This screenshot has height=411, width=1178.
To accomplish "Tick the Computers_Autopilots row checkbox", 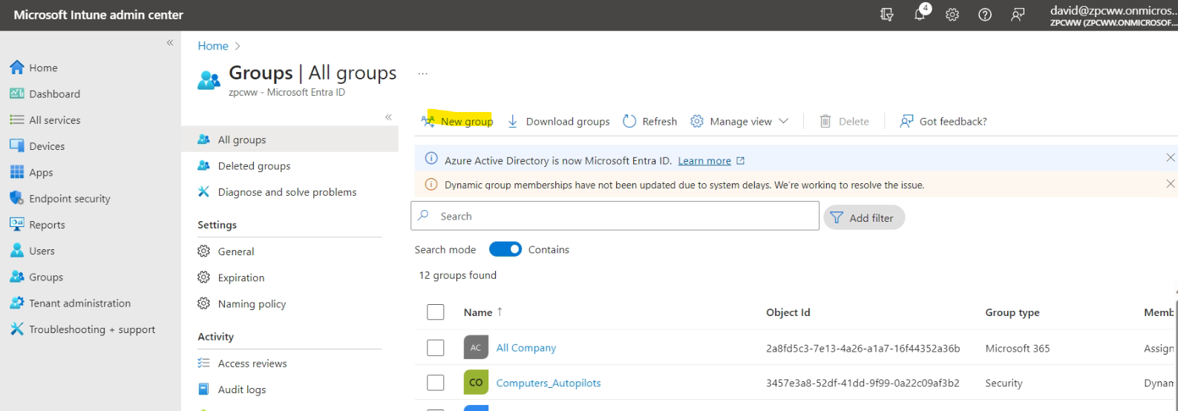I will point(436,383).
